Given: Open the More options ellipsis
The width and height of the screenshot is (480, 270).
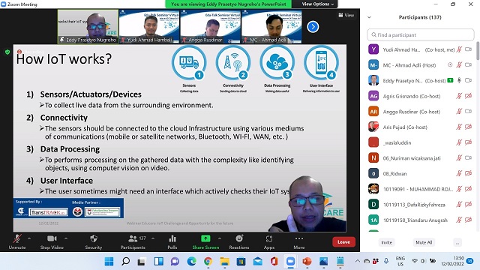Looking at the screenshot, I should (299, 238).
